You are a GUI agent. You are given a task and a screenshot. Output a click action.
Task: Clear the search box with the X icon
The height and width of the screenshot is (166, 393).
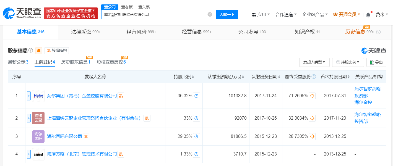(210, 14)
